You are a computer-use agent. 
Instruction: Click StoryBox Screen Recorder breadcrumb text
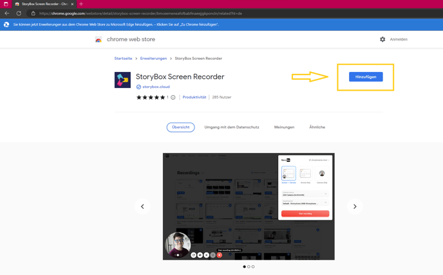198,58
